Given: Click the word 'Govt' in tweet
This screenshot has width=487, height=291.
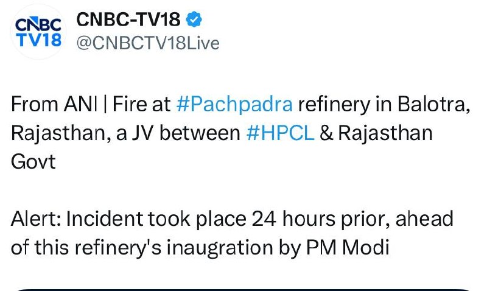Looking at the screenshot, I should point(33,163).
